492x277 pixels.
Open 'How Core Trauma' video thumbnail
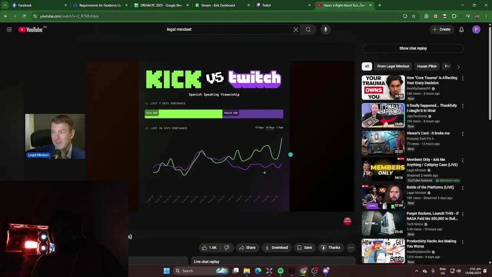tap(383, 88)
